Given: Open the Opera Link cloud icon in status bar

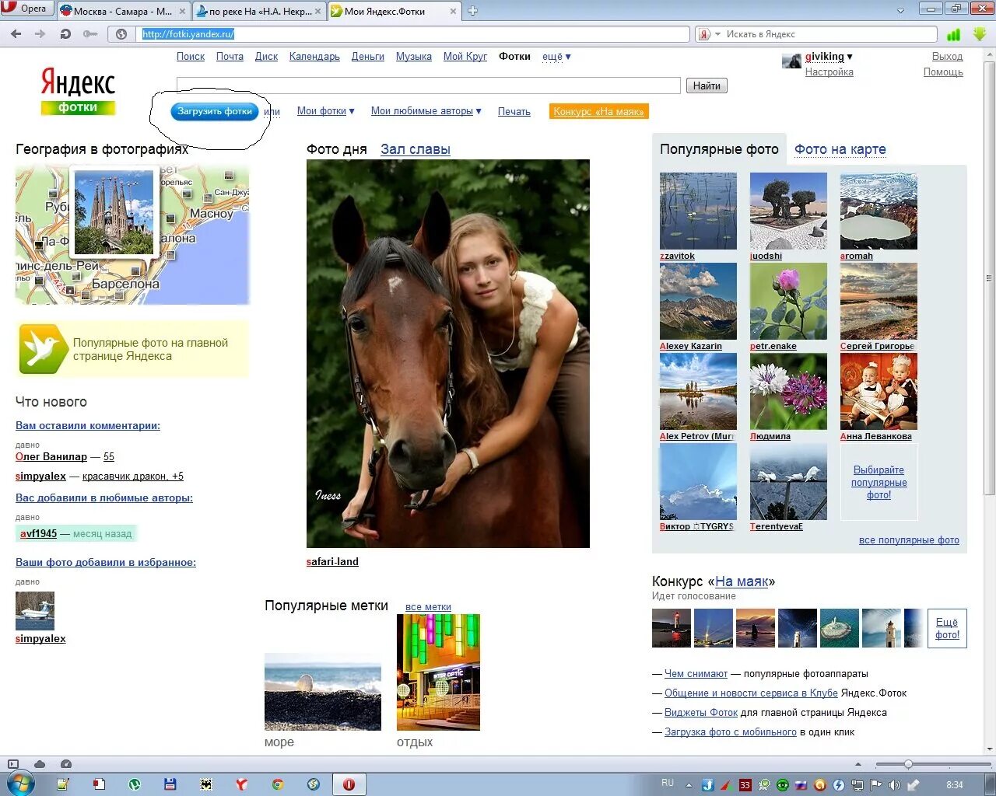Looking at the screenshot, I should (x=40, y=764).
